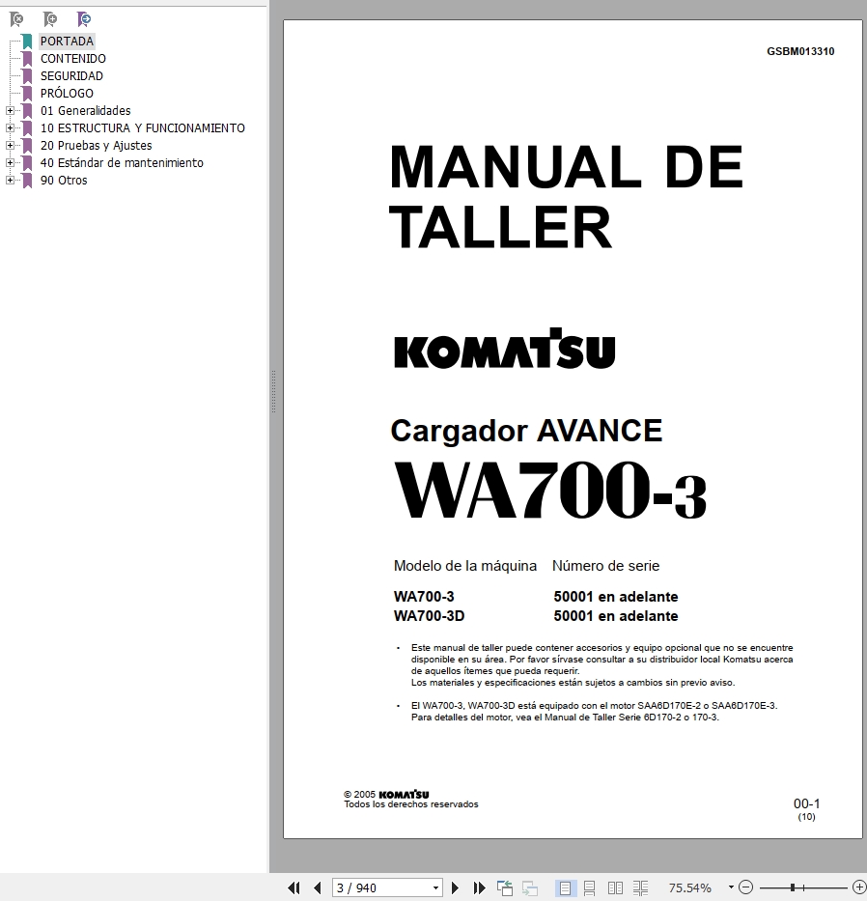The image size is (867, 901).
Task: Expand the 90 Otros tree node
Action: (10, 181)
